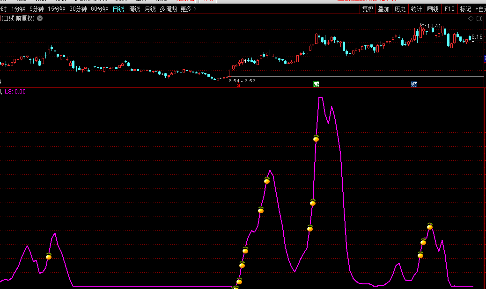Click the red S event marker
The height and width of the screenshot is (289, 486).
click(239, 85)
